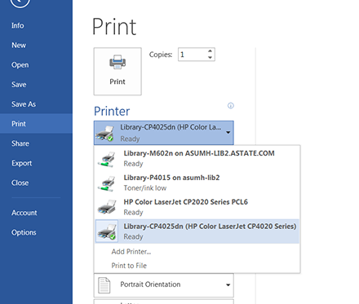Click the CP2020 Series printer icon

107,207
